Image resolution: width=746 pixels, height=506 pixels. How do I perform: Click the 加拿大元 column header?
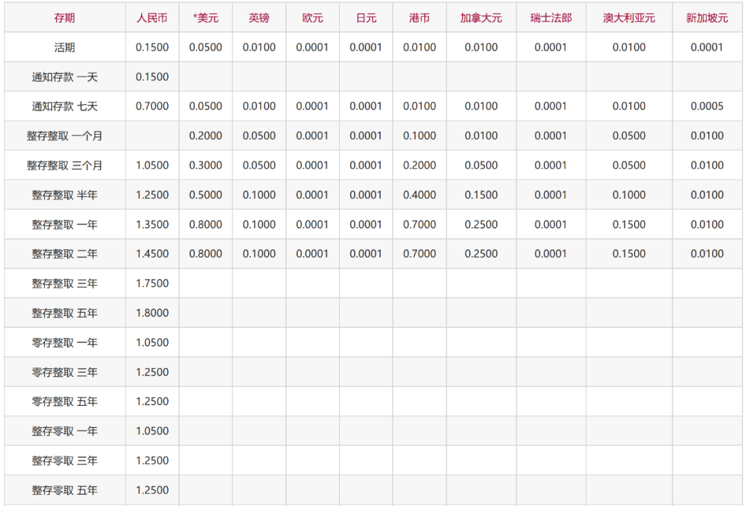[x=481, y=18]
